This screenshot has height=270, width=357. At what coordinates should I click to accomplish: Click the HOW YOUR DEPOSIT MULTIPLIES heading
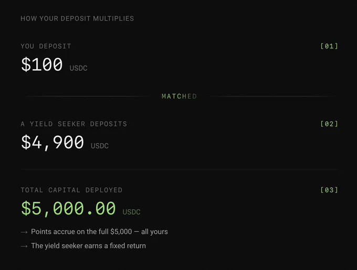77,18
